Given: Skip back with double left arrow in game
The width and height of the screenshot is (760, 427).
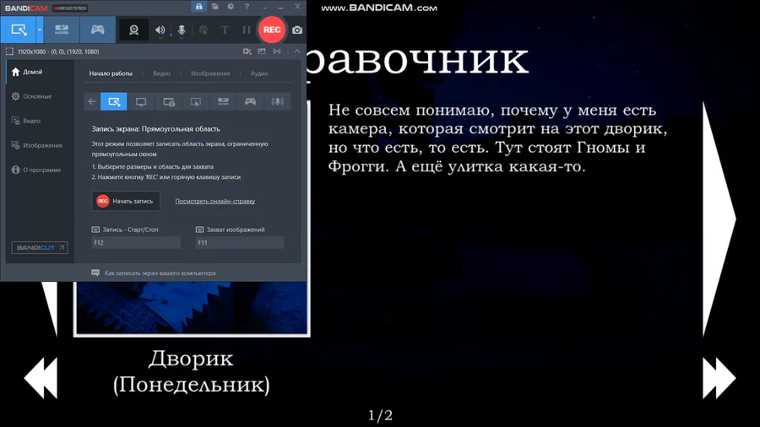Looking at the screenshot, I should pyautogui.click(x=41, y=378).
